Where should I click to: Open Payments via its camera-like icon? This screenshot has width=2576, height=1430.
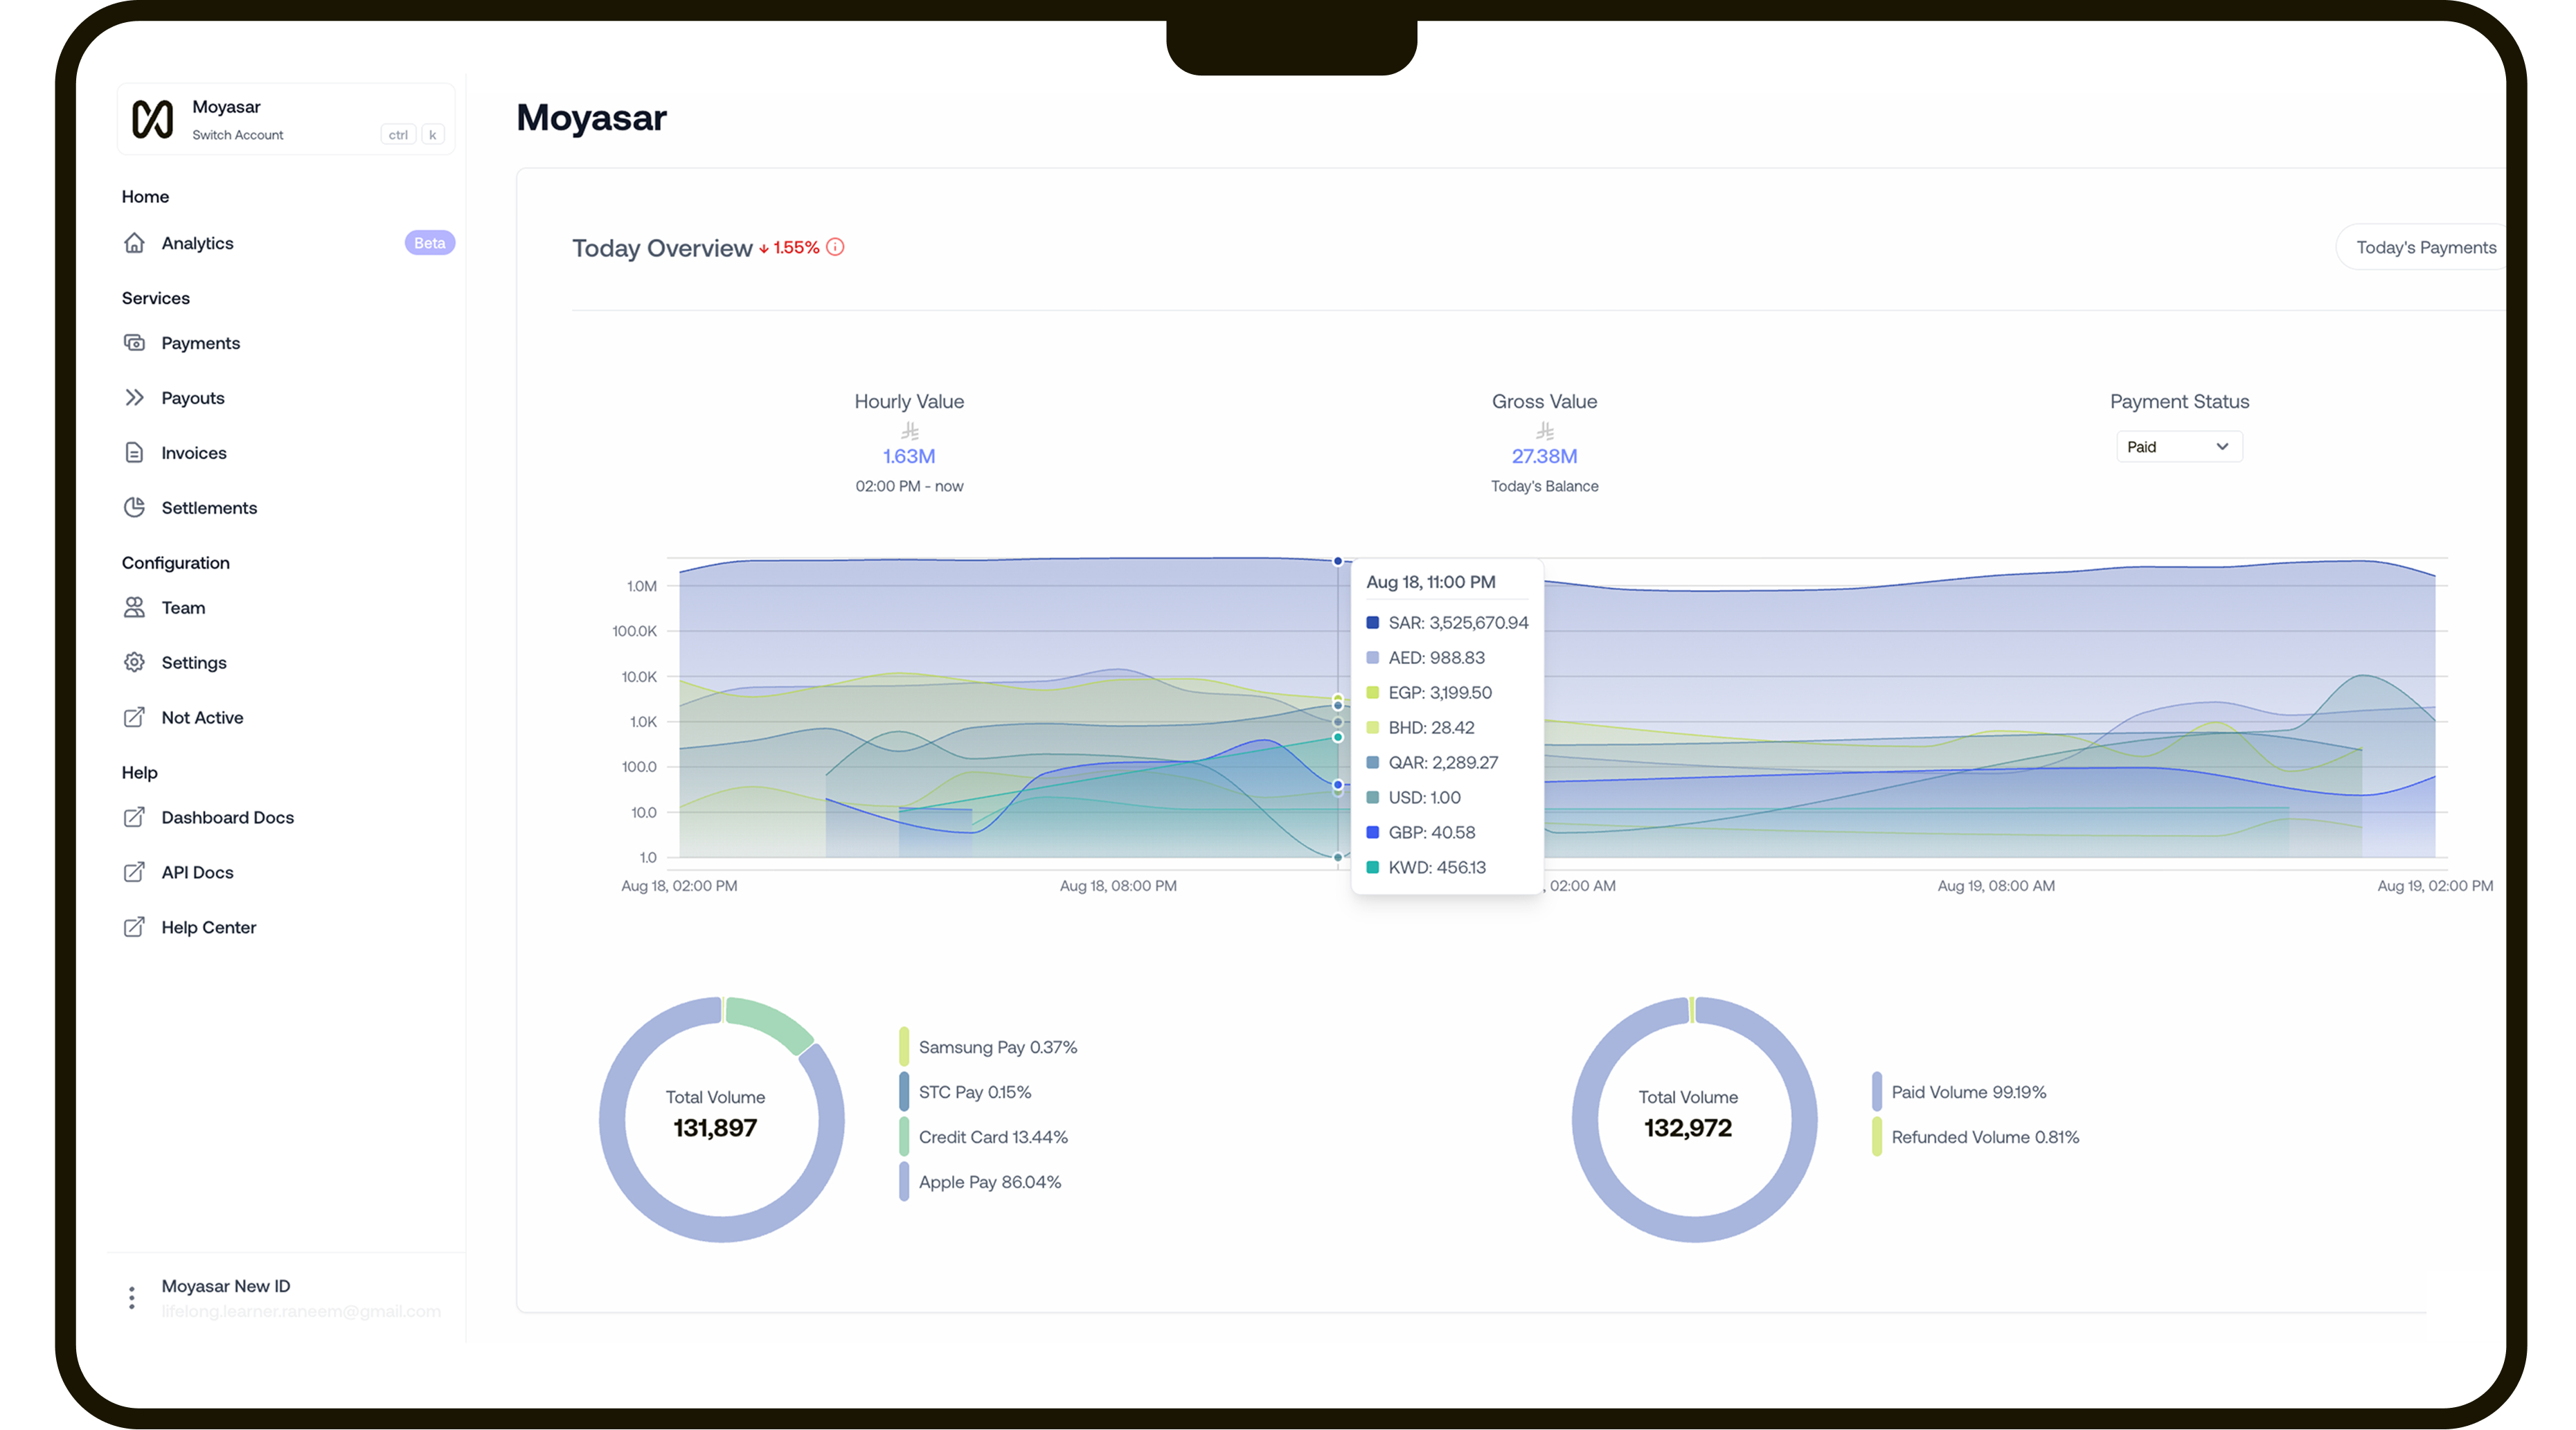(x=134, y=343)
